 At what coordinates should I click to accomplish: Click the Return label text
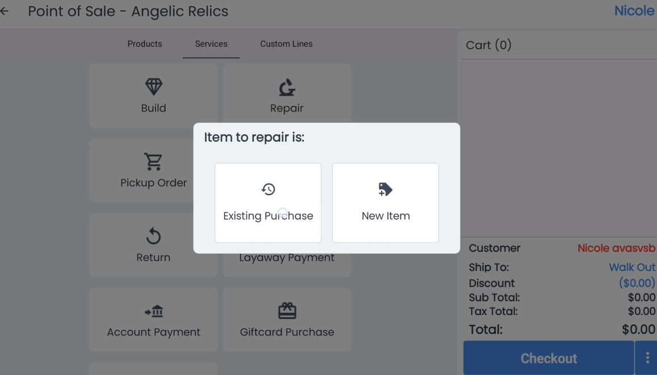(x=153, y=257)
